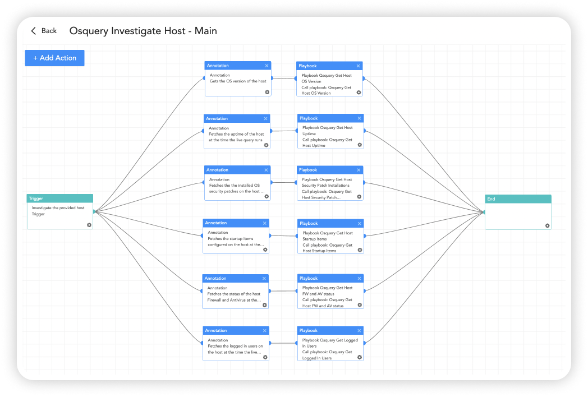Click 'Playbook Osquery Get Logged In Users' text
Image resolution: width=588 pixels, height=397 pixels.
(330, 343)
